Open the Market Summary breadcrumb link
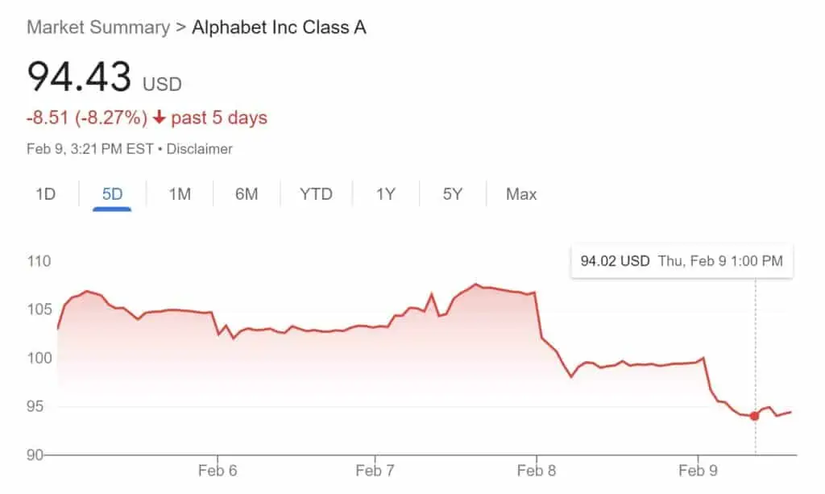 [98, 27]
